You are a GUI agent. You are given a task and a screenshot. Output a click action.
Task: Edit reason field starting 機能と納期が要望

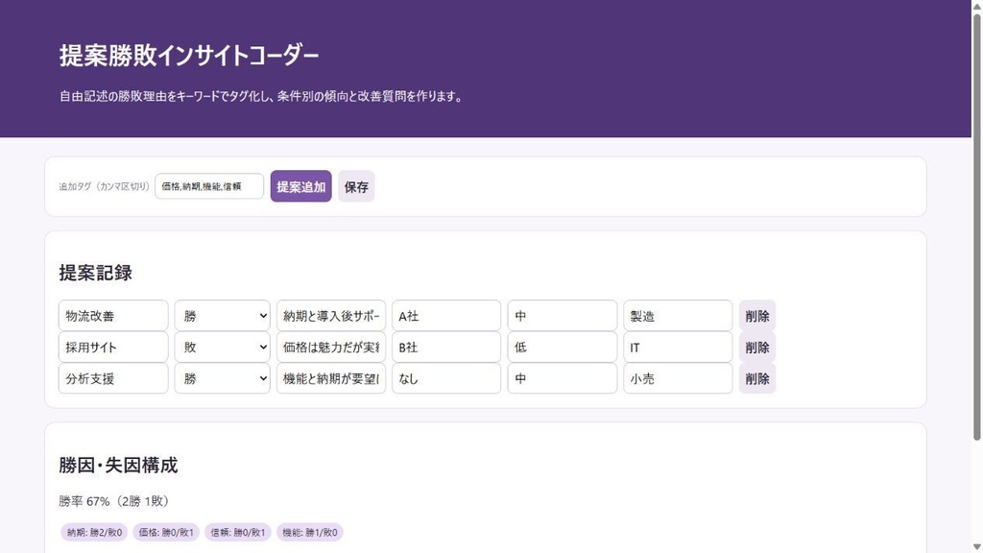coord(331,378)
